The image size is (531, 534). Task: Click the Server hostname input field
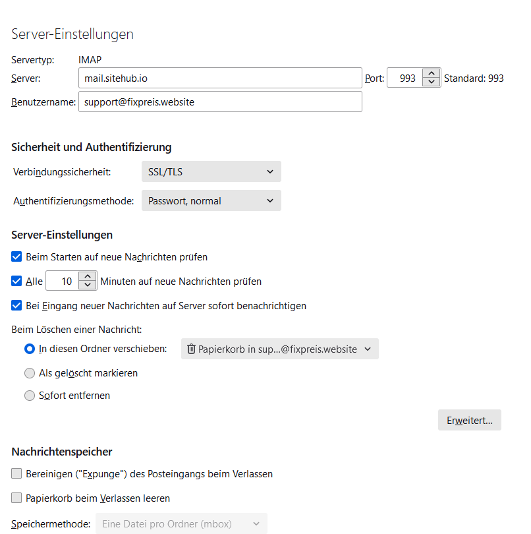point(220,78)
